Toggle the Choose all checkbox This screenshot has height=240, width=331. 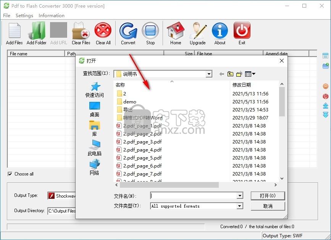10,174
